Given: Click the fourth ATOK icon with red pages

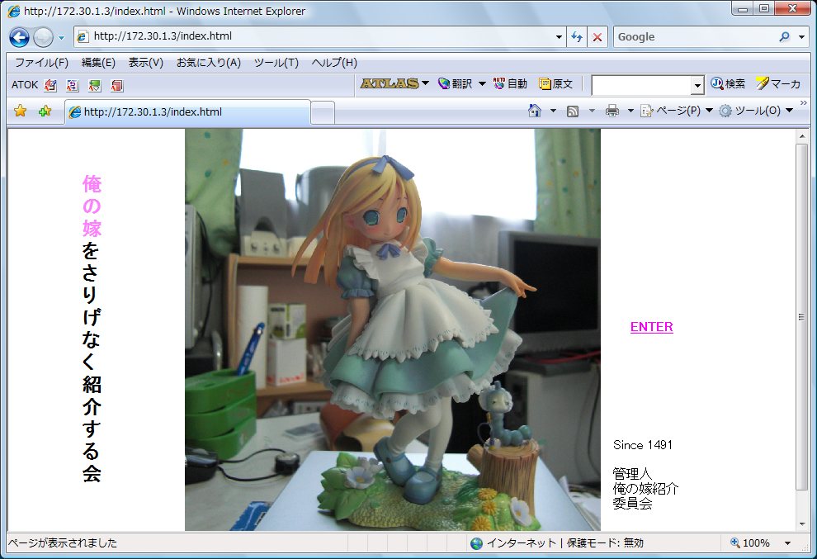Looking at the screenshot, I should click(116, 85).
